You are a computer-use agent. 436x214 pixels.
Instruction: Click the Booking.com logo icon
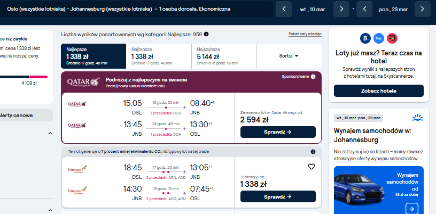click(x=365, y=38)
